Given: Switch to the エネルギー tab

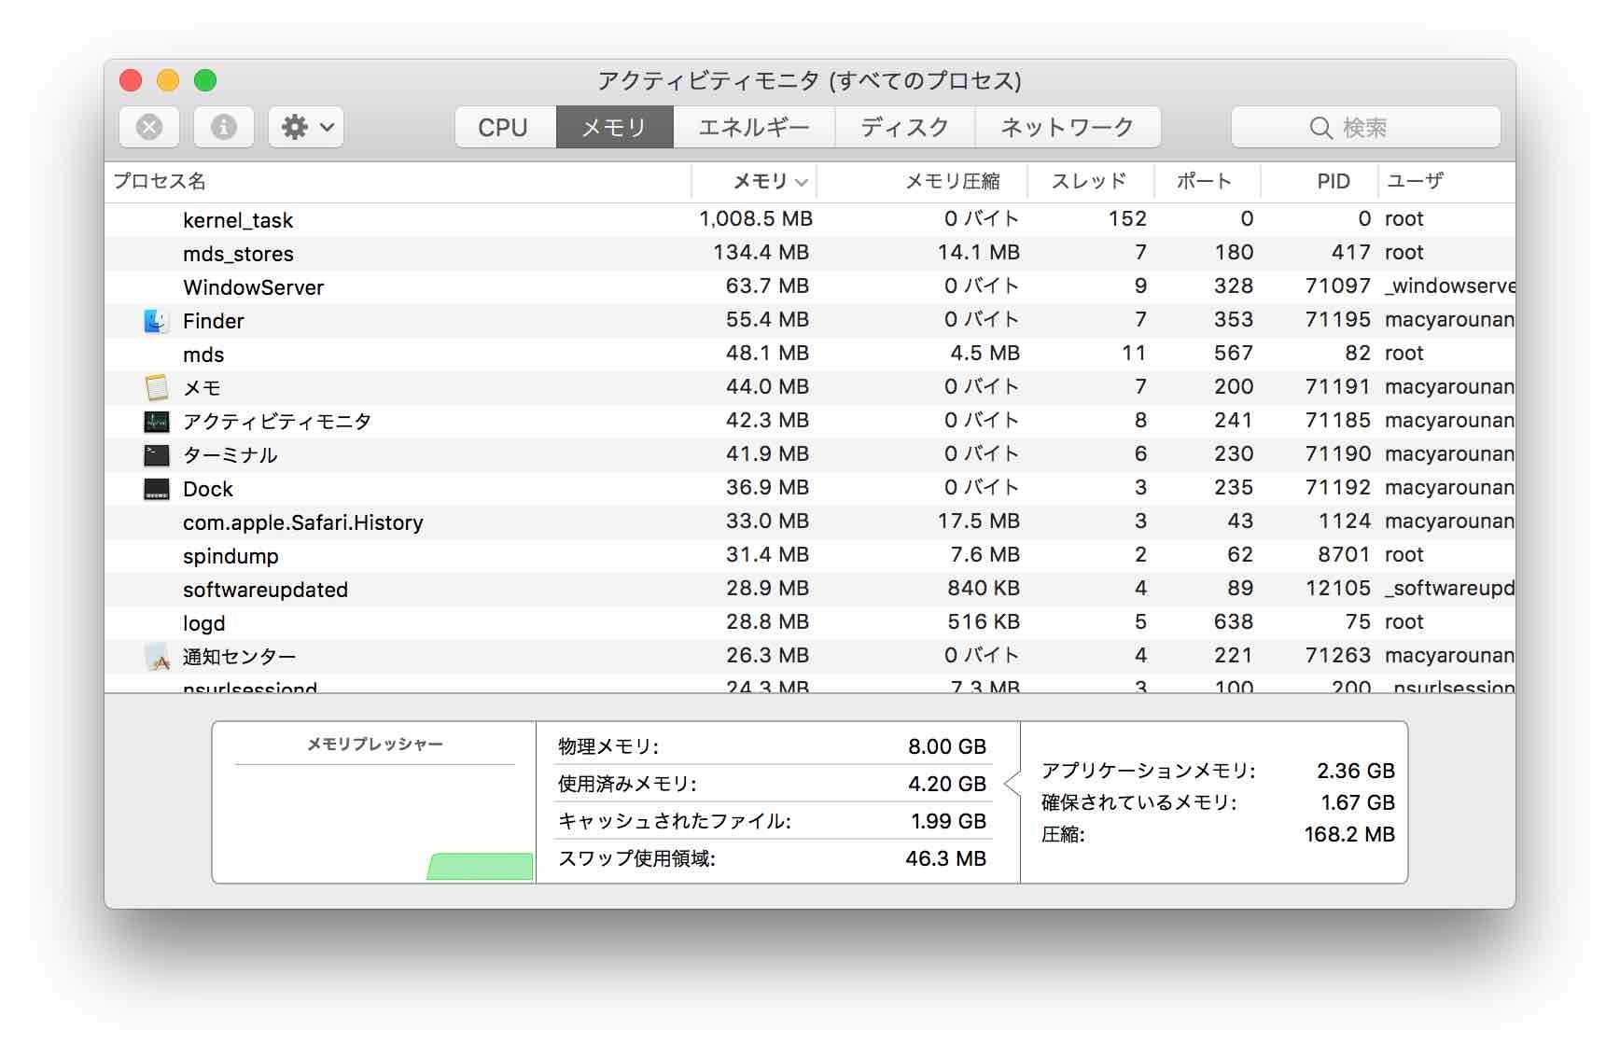Looking at the screenshot, I should click(754, 127).
